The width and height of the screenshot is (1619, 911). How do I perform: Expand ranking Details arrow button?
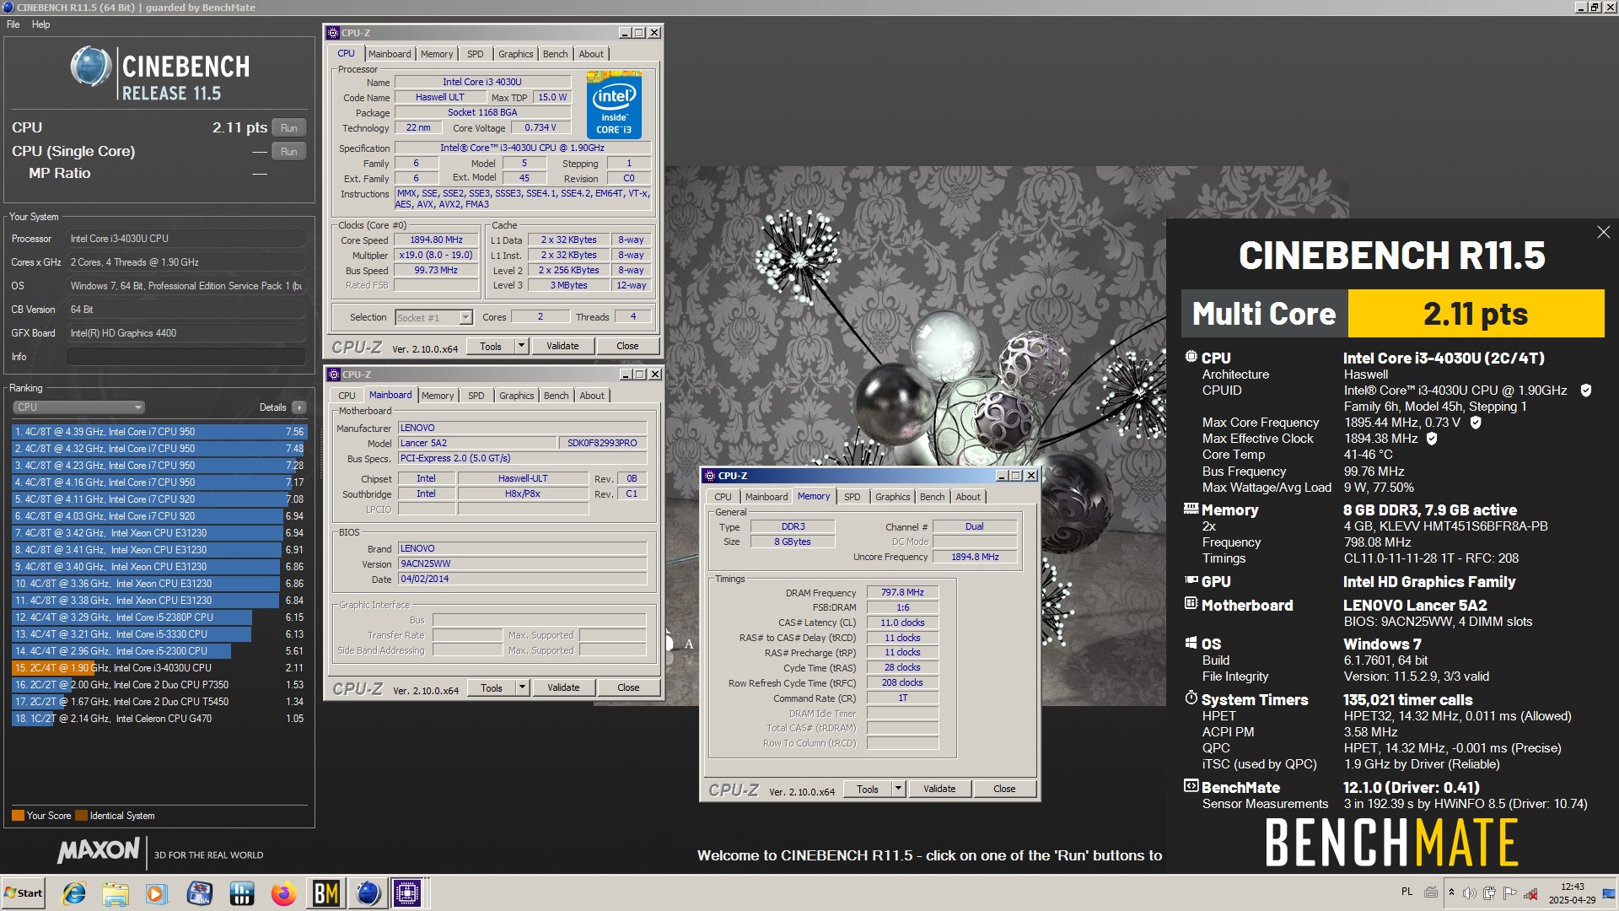point(299,407)
